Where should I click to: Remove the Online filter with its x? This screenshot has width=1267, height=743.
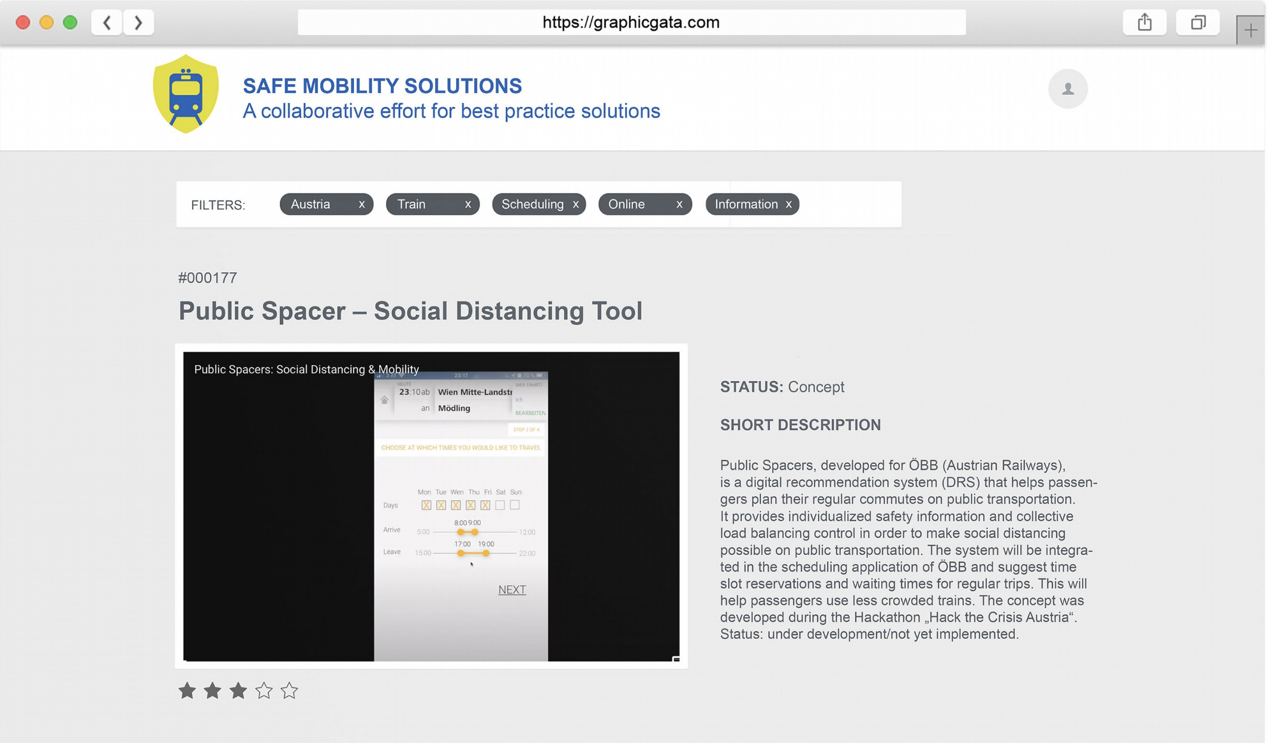[x=679, y=205]
